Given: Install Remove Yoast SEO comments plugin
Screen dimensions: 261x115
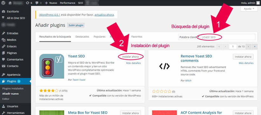Looking at the screenshot, I should (x=243, y=57).
